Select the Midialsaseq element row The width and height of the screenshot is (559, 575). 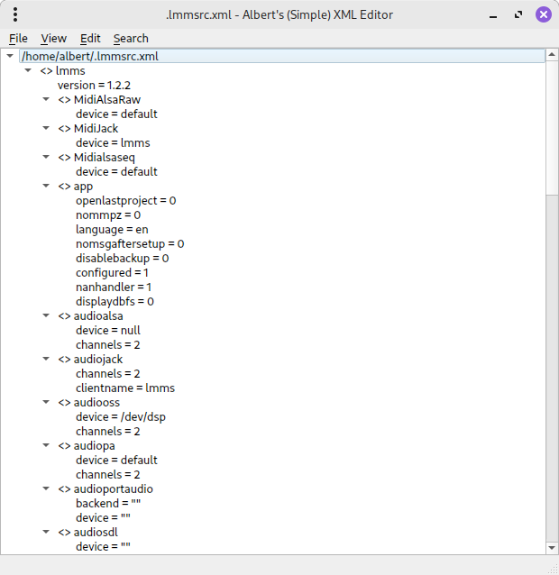[x=96, y=158]
